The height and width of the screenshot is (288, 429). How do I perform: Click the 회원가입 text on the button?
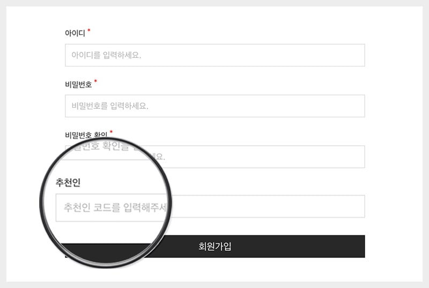[215, 246]
